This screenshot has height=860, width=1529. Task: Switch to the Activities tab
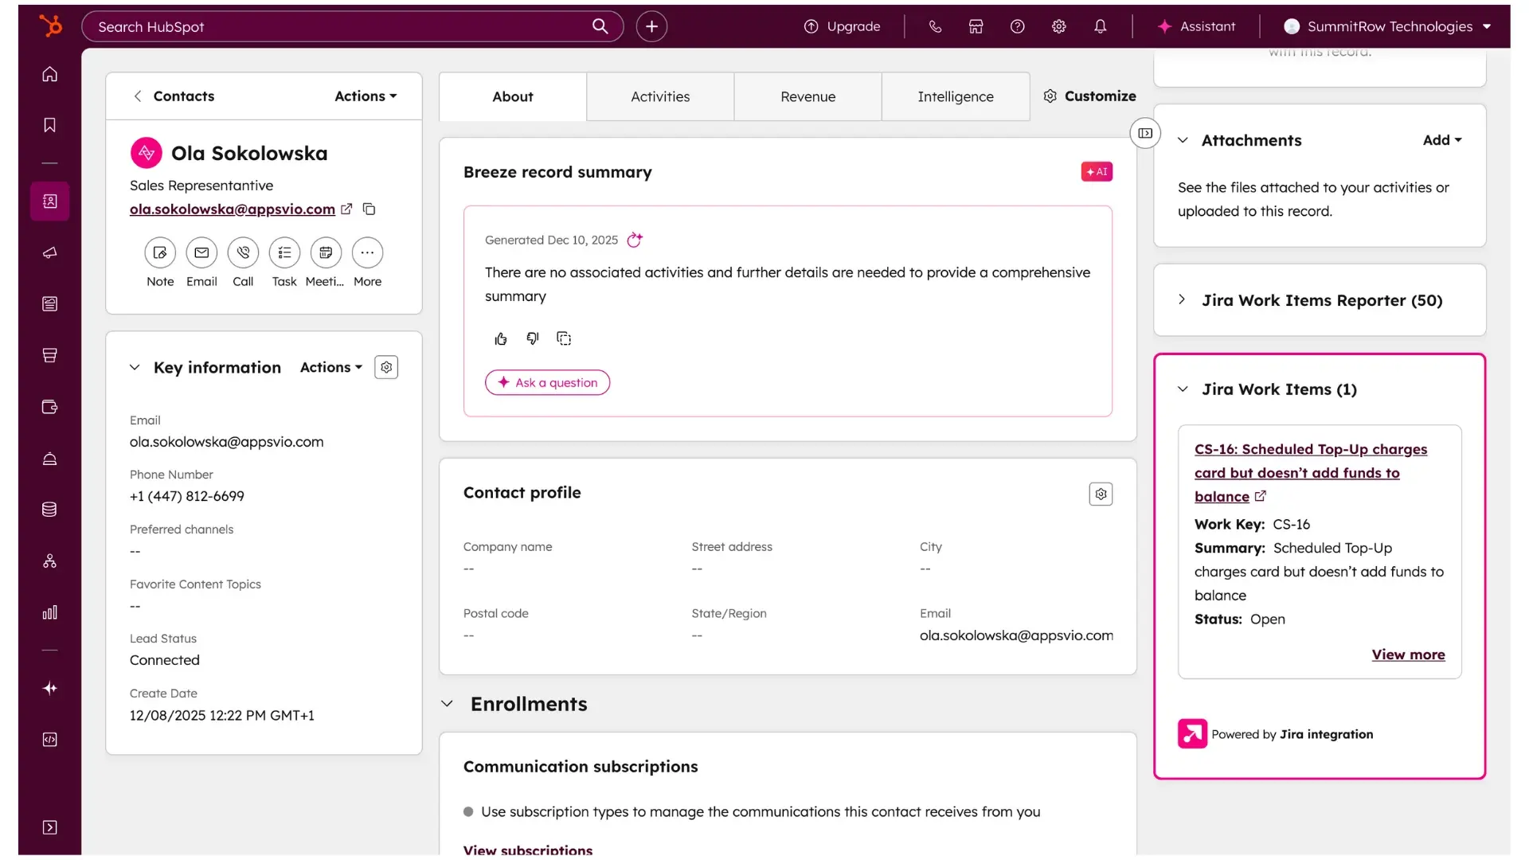pos(659,96)
